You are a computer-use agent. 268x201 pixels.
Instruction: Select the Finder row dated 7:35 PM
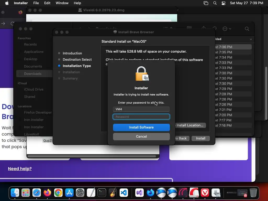click(233, 52)
